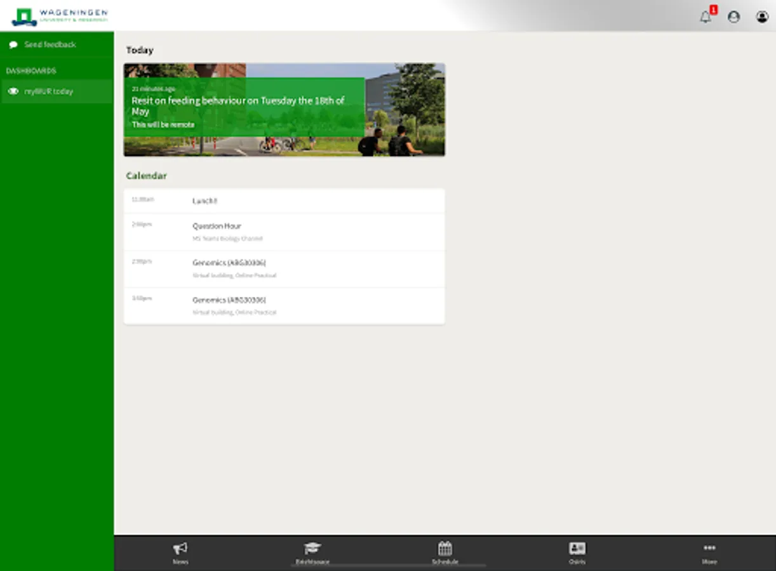776x571 pixels.
Task: Click the Today section heading
Action: 140,50
